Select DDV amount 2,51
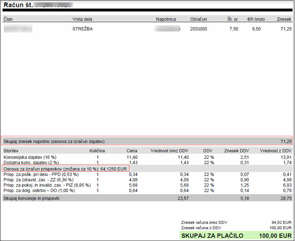 (x=245, y=157)
